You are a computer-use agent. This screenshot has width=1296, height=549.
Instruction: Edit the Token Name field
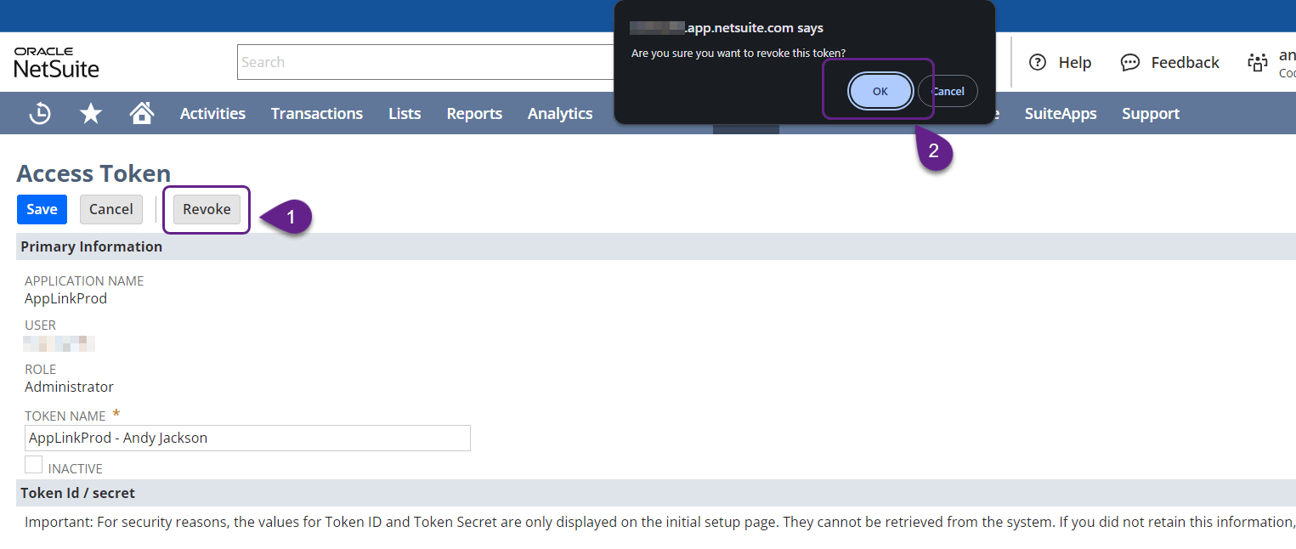tap(246, 438)
